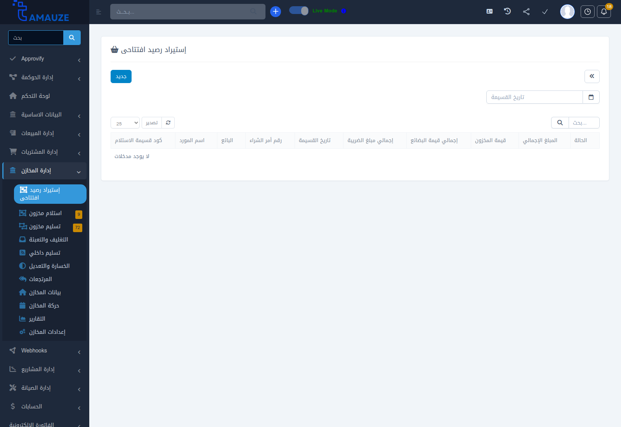Expand the Approvify menu

(45, 59)
